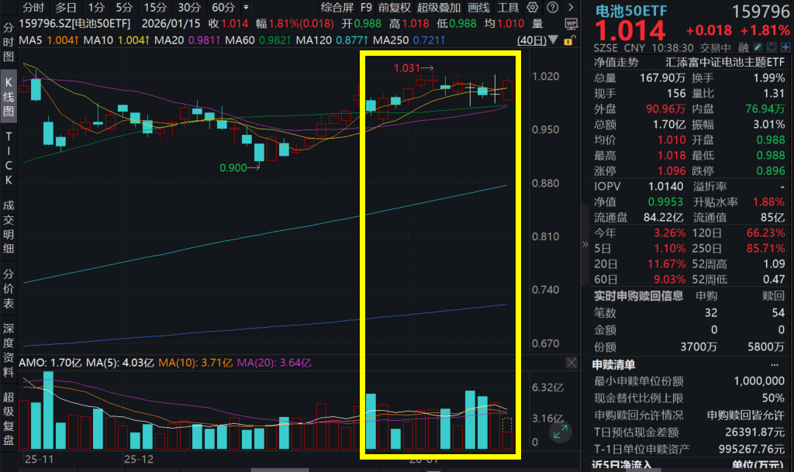
Task: Click the close icon on the AMO indicator row
Action: 571,362
